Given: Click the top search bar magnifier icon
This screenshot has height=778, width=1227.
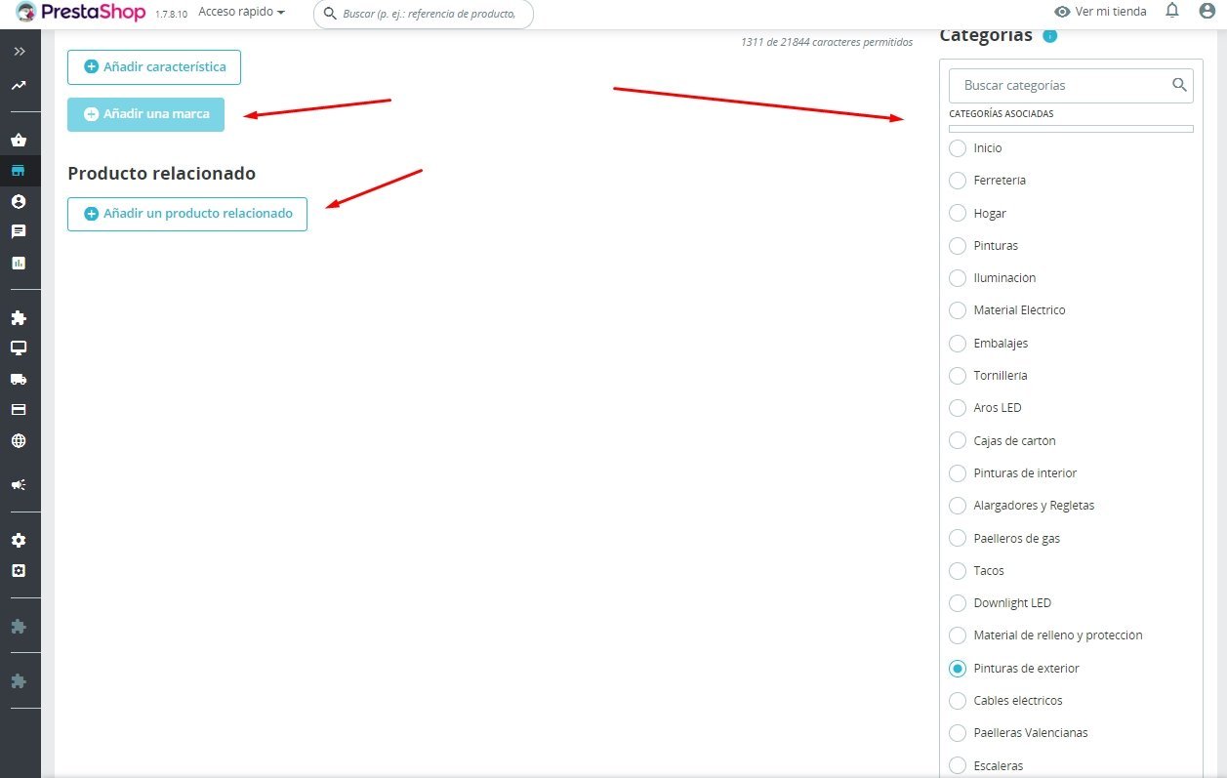Looking at the screenshot, I should [330, 14].
